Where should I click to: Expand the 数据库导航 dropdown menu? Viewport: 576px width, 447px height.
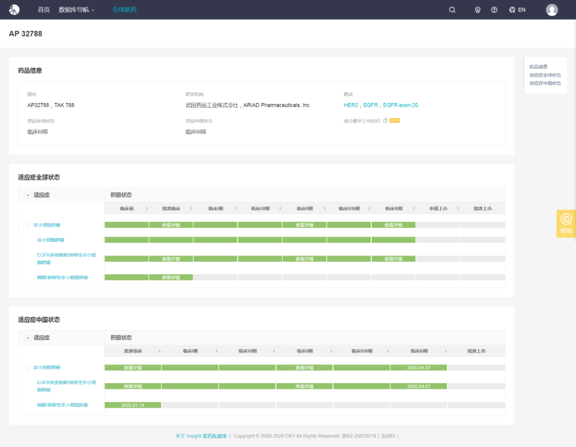76,10
